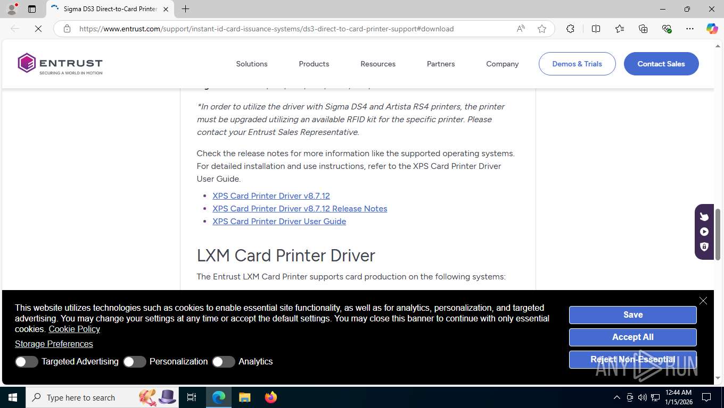
Task: Open the tab actions menu icon
Action: coord(32,9)
